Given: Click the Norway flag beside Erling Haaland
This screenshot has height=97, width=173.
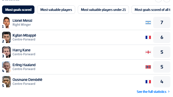Looking at the screenshot, I should click(x=148, y=67).
